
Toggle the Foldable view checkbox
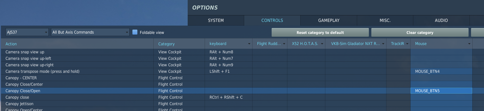pos(135,32)
